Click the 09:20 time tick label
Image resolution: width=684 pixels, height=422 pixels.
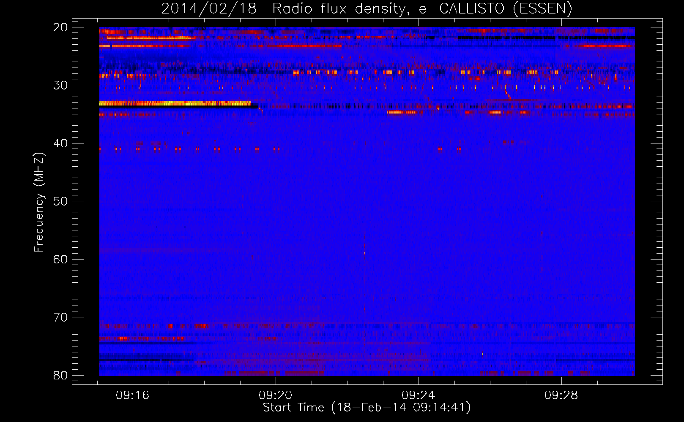(x=276, y=395)
